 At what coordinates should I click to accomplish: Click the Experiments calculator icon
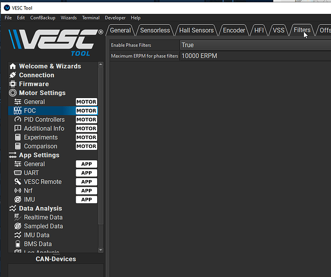(18, 137)
